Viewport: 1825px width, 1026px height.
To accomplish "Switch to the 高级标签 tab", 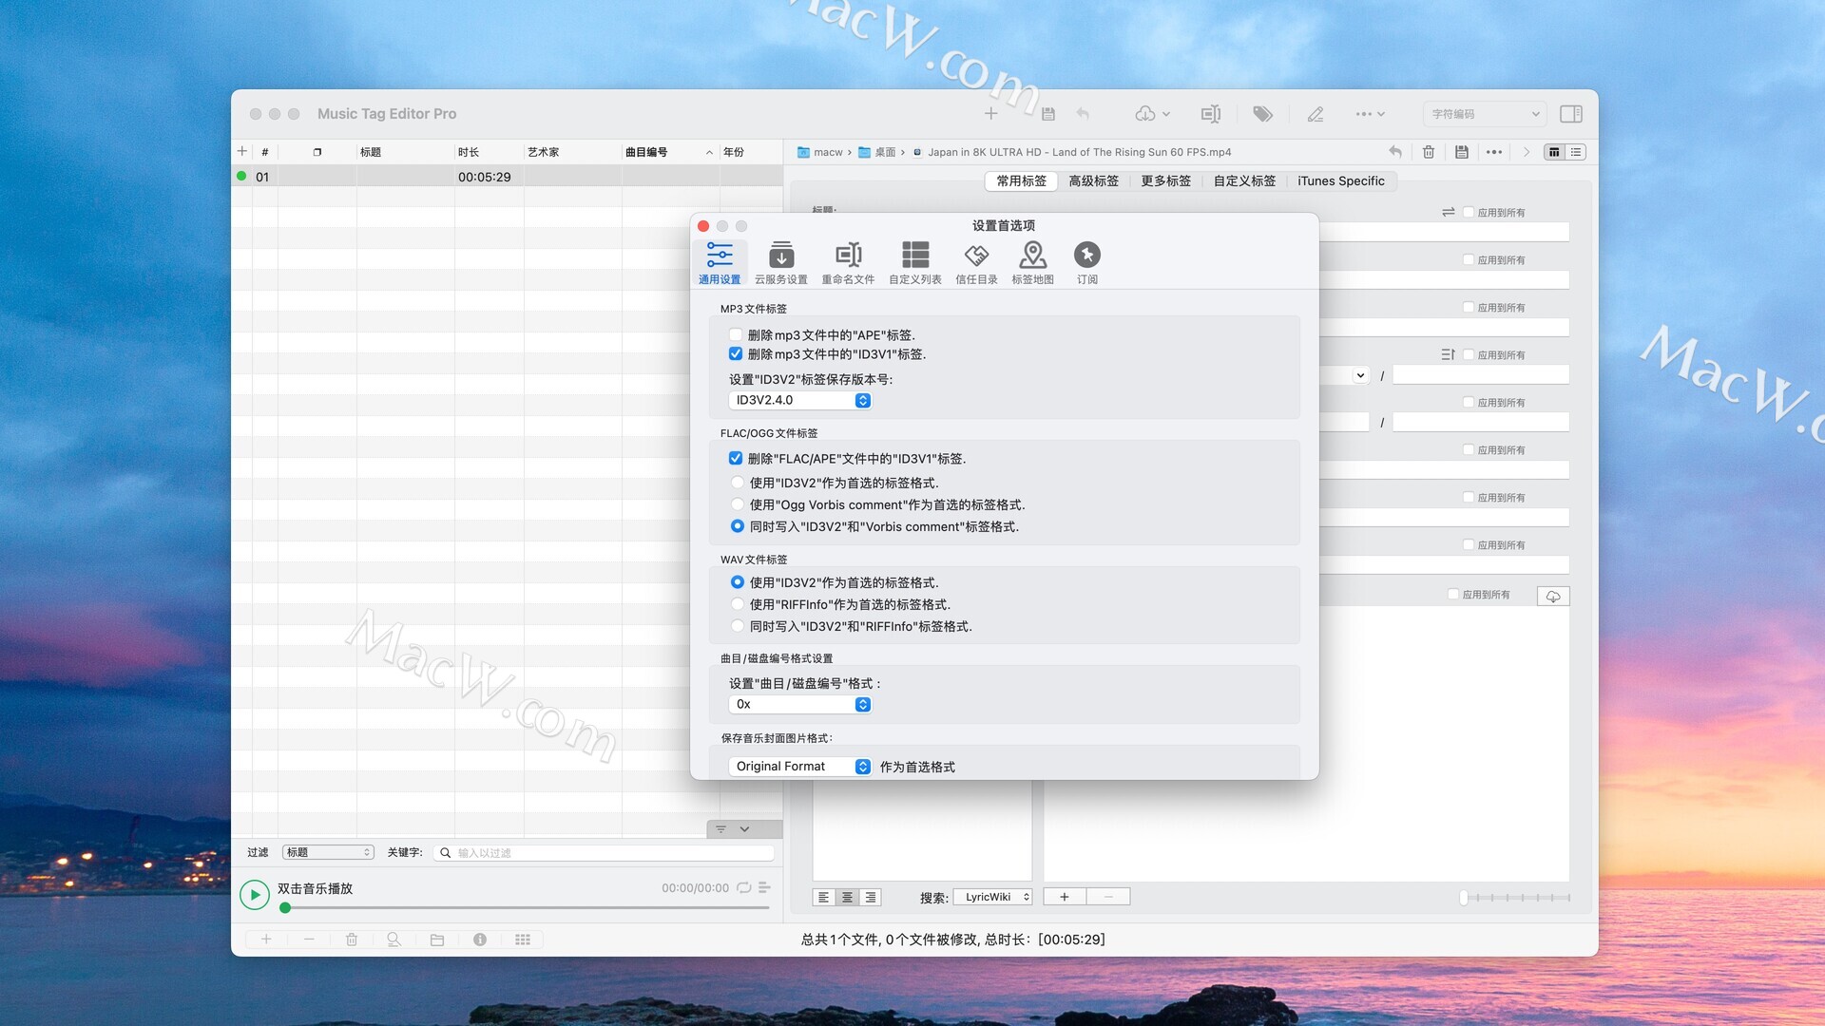I will pyautogui.click(x=1093, y=180).
